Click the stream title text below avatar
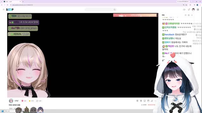 (x=15, y=105)
